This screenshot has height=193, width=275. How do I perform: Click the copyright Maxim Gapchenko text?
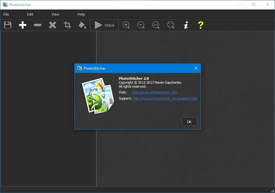point(150,82)
